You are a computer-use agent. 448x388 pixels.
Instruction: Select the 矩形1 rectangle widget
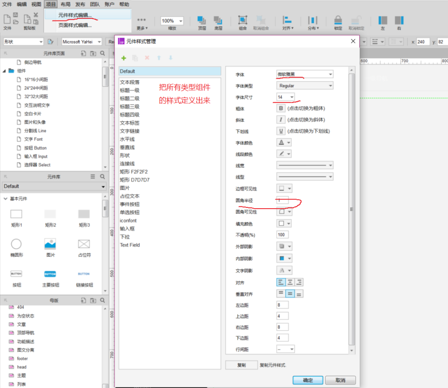click(x=16, y=214)
